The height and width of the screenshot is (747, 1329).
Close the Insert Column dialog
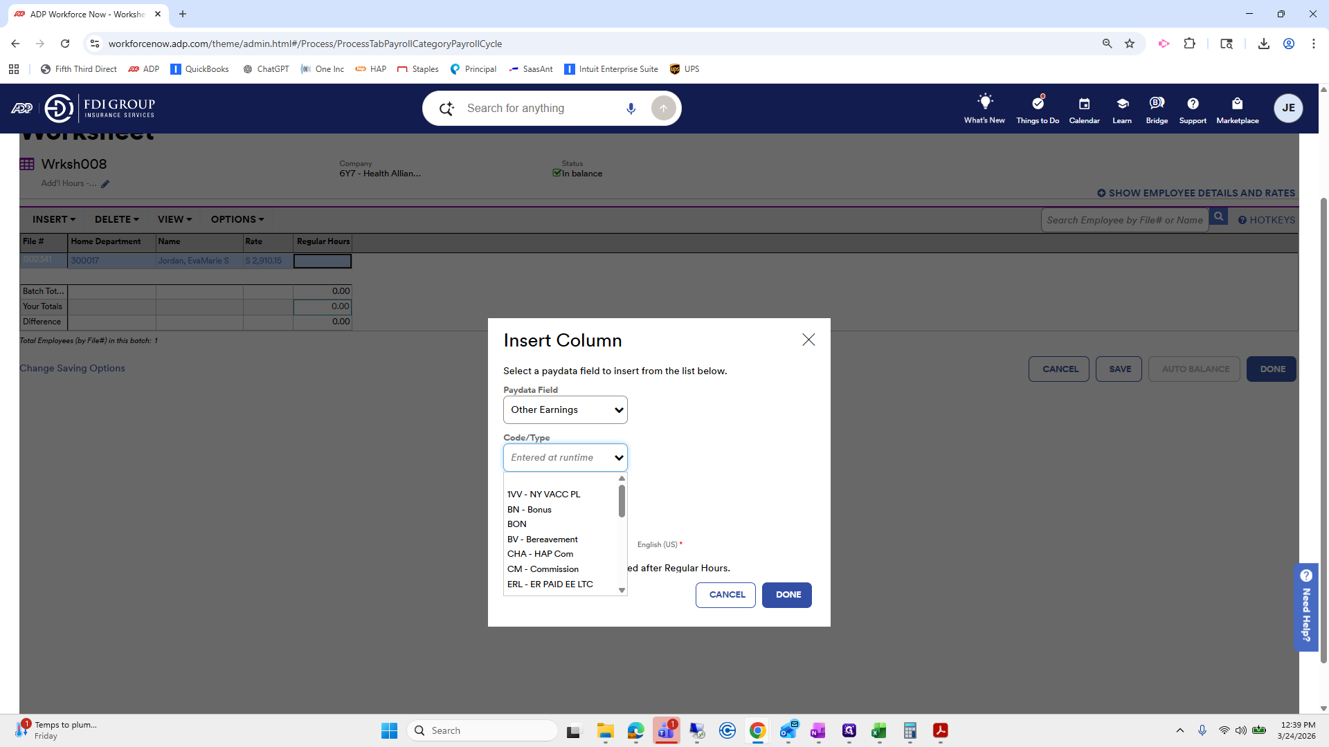point(808,340)
